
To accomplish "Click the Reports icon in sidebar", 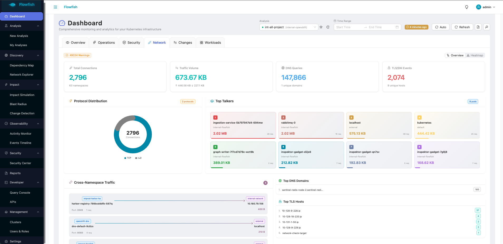I will coord(6,173).
